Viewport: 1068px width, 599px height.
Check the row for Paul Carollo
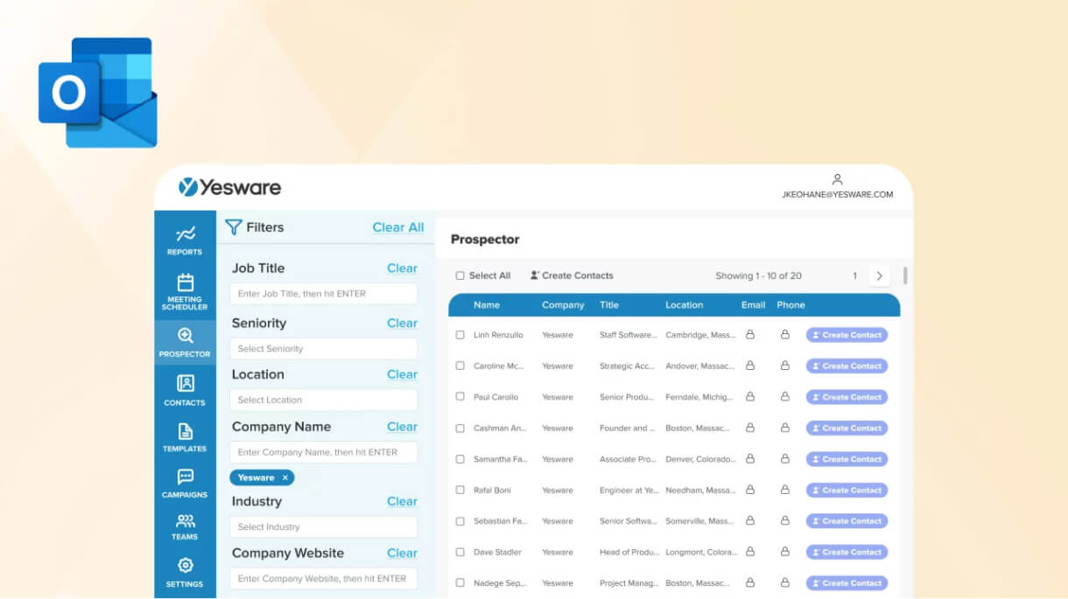tap(461, 396)
